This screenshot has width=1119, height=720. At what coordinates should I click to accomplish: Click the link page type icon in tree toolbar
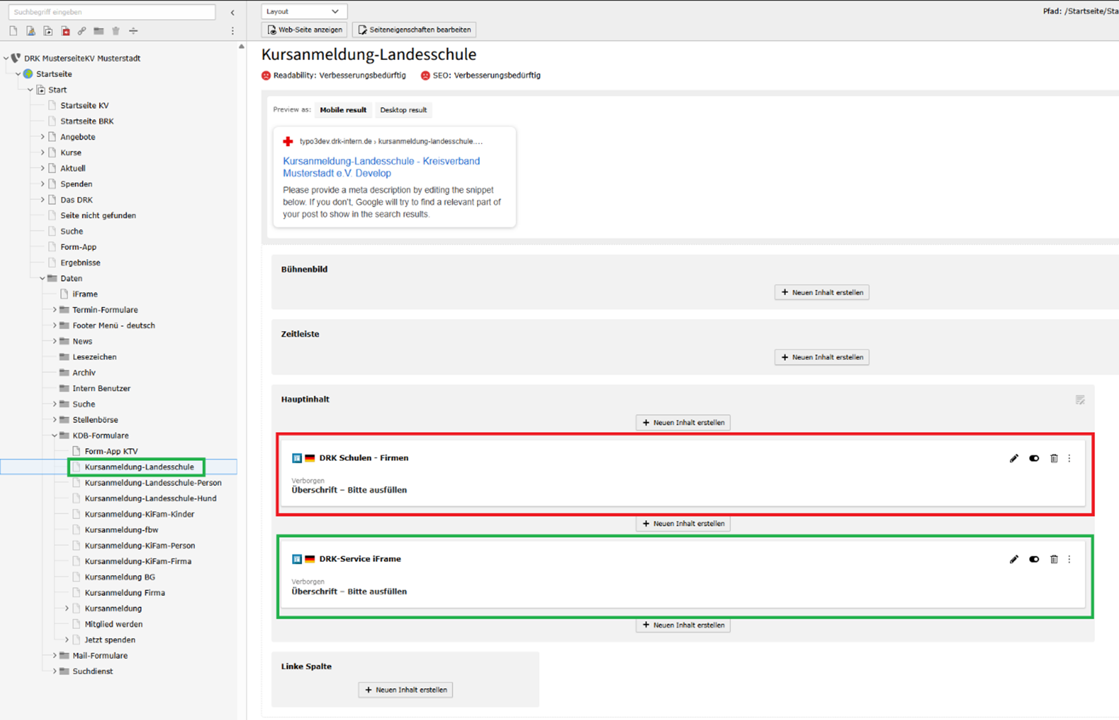tap(82, 31)
